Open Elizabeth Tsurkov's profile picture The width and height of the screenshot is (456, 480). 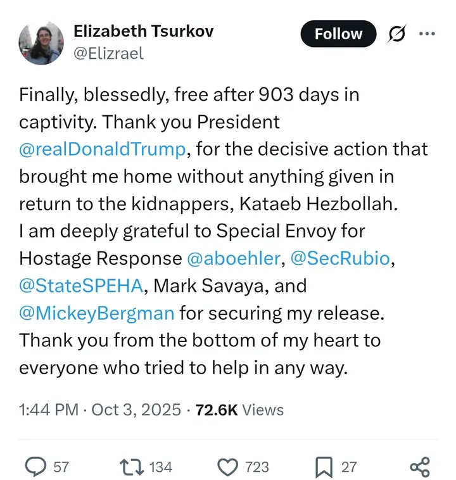point(41,42)
